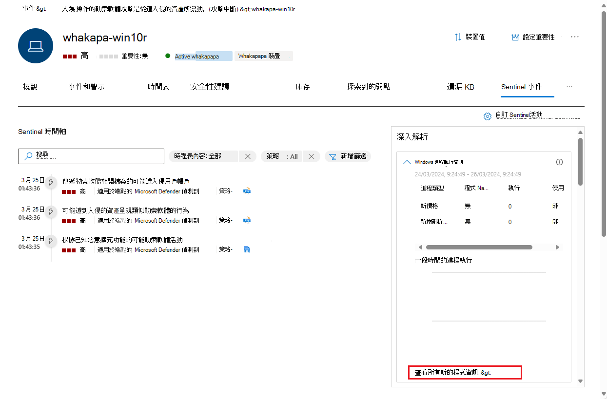Screen dimensions: 607x399
Task: Click the search magnifier icon
Action: pyautogui.click(x=27, y=156)
